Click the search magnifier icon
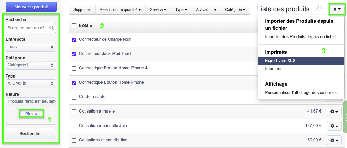The height and width of the screenshot is (148, 347). pos(52,28)
